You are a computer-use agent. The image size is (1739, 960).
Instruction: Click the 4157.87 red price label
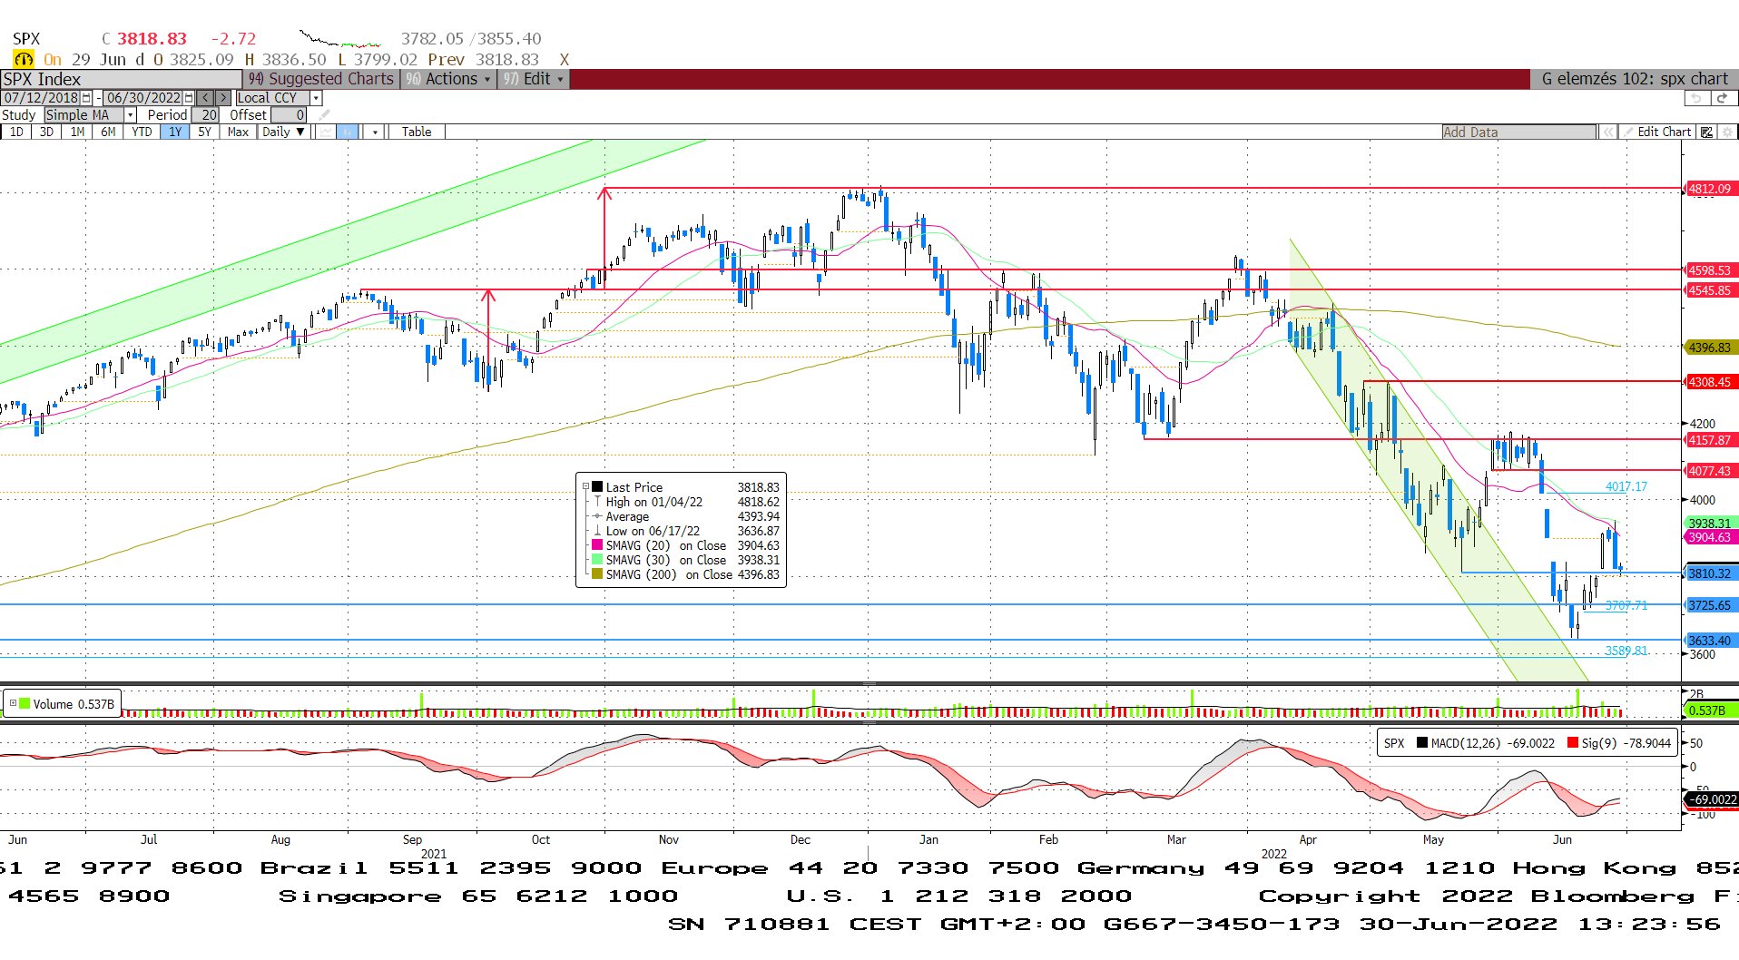(1711, 440)
